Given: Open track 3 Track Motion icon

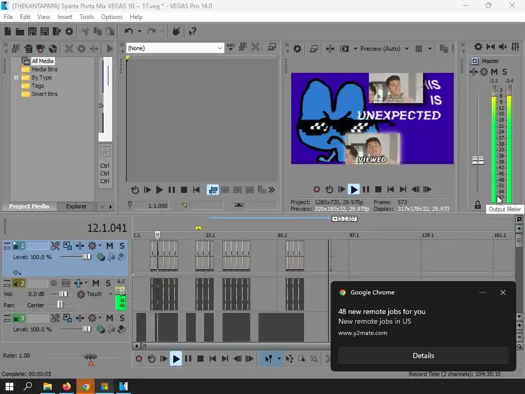Looking at the screenshot, I should click(x=67, y=318).
